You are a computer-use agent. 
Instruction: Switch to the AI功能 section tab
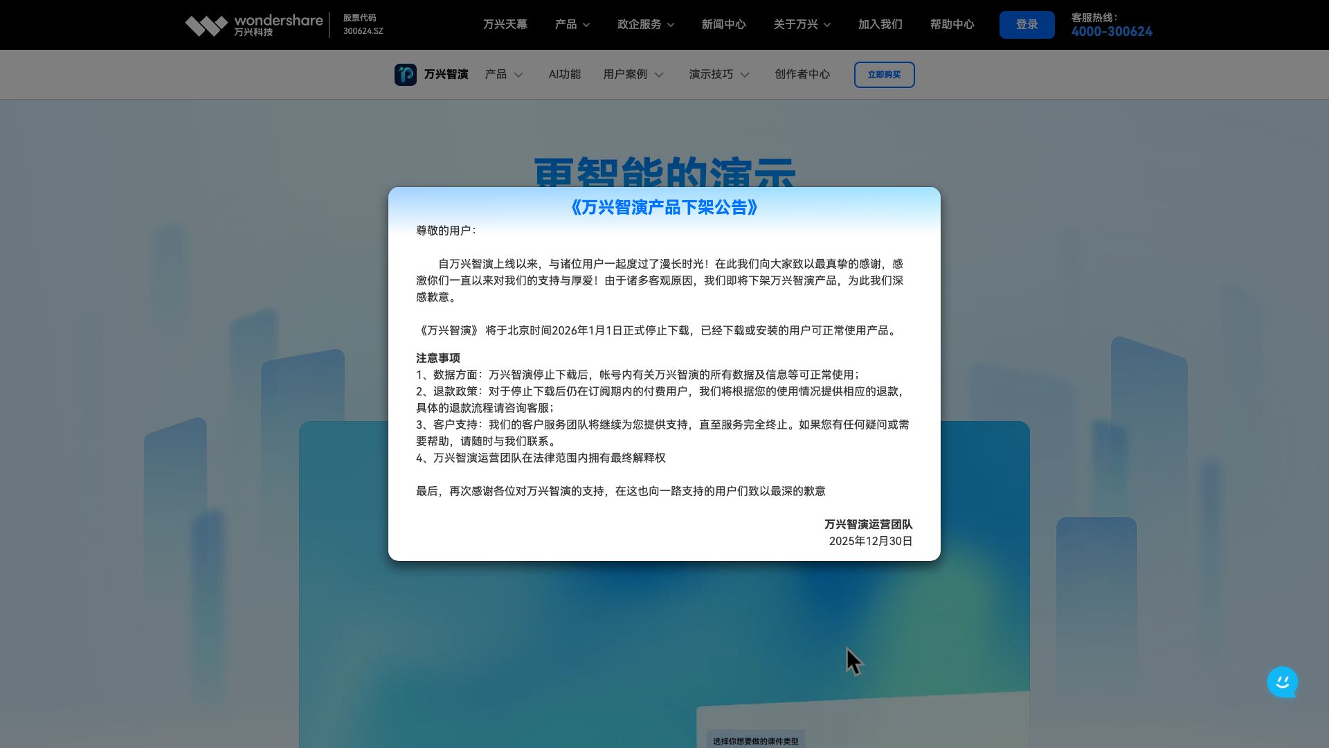(564, 74)
